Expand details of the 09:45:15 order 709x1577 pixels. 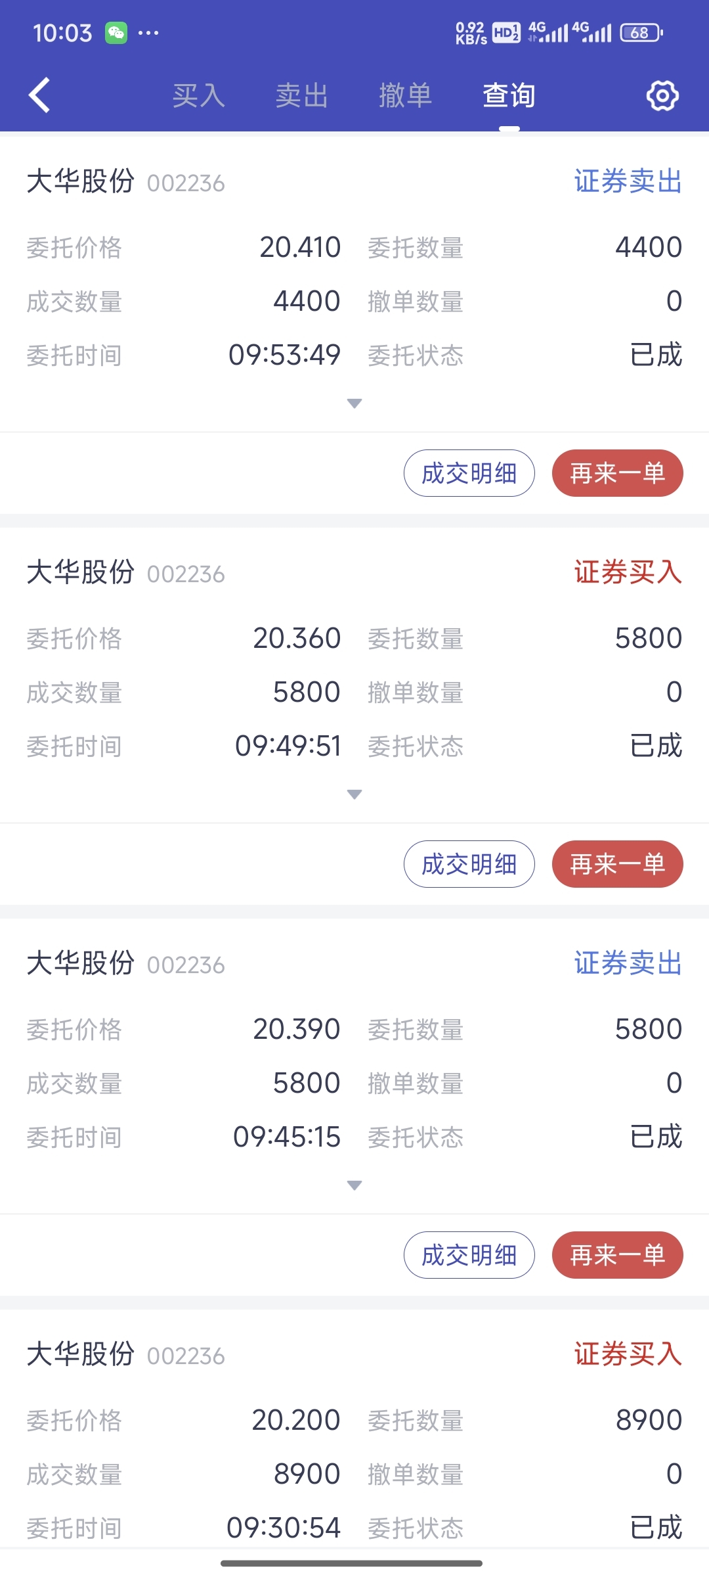(x=354, y=1185)
